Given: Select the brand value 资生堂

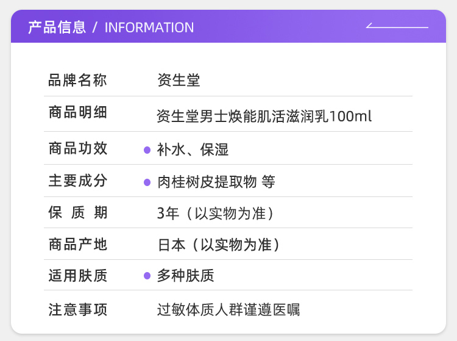Looking at the screenshot, I should [179, 80].
